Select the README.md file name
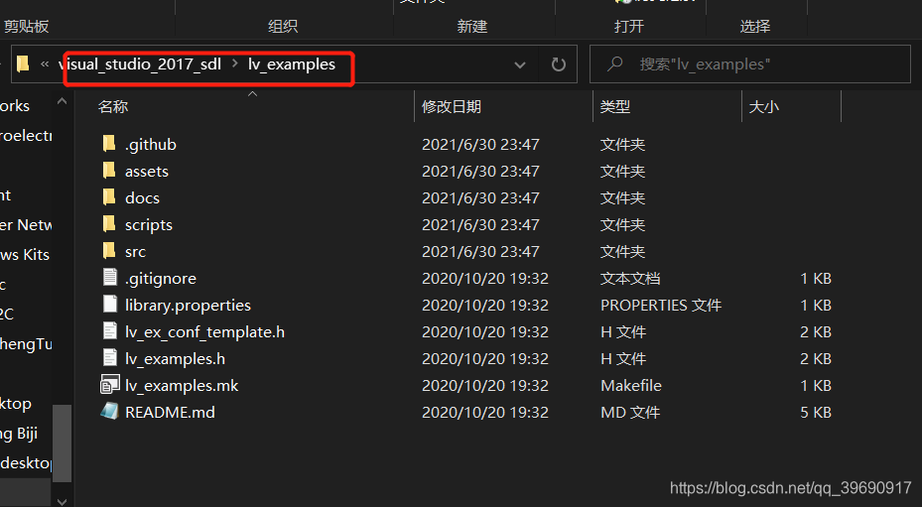The width and height of the screenshot is (922, 507). tap(170, 413)
